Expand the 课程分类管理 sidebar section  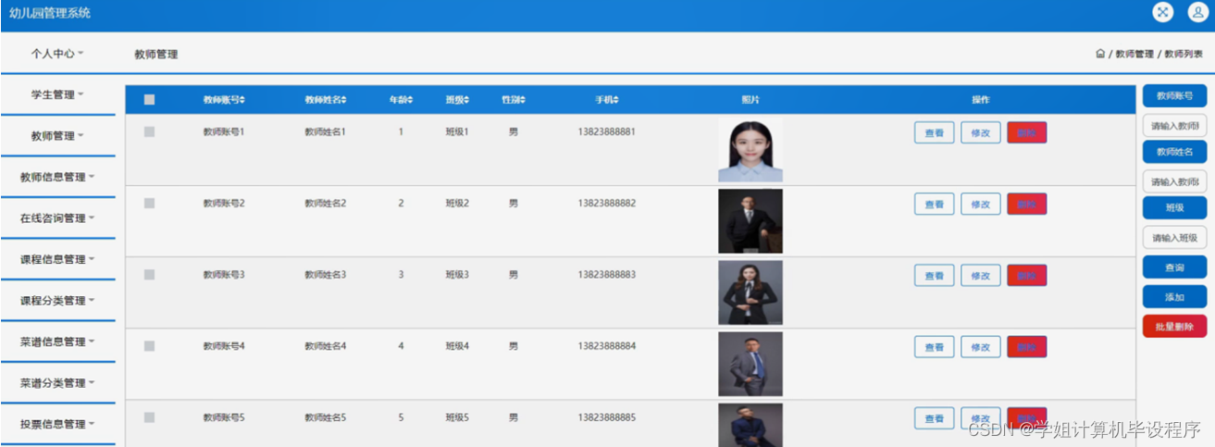57,301
